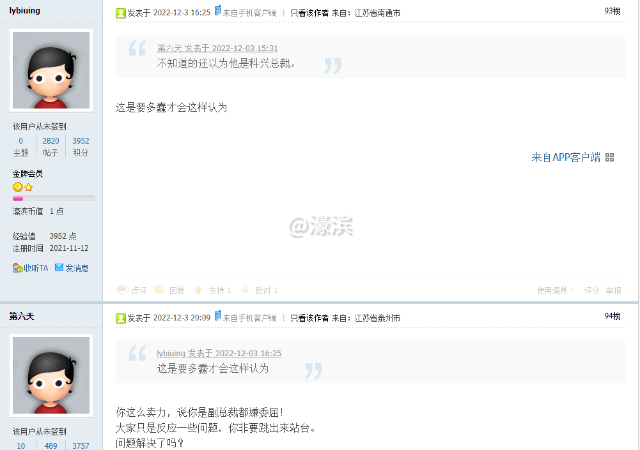Click the green user status icon in post 94

click(x=121, y=318)
